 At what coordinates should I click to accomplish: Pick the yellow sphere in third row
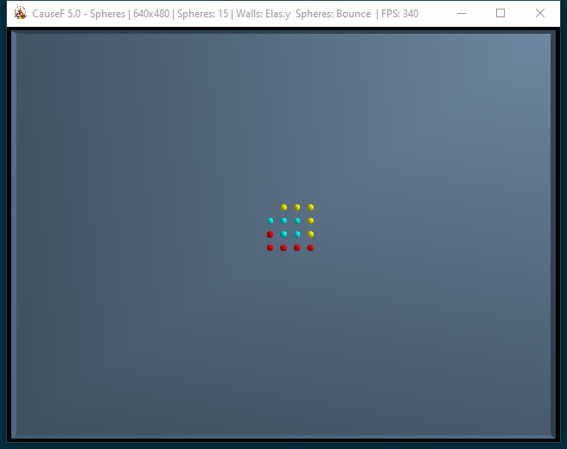pyautogui.click(x=311, y=234)
